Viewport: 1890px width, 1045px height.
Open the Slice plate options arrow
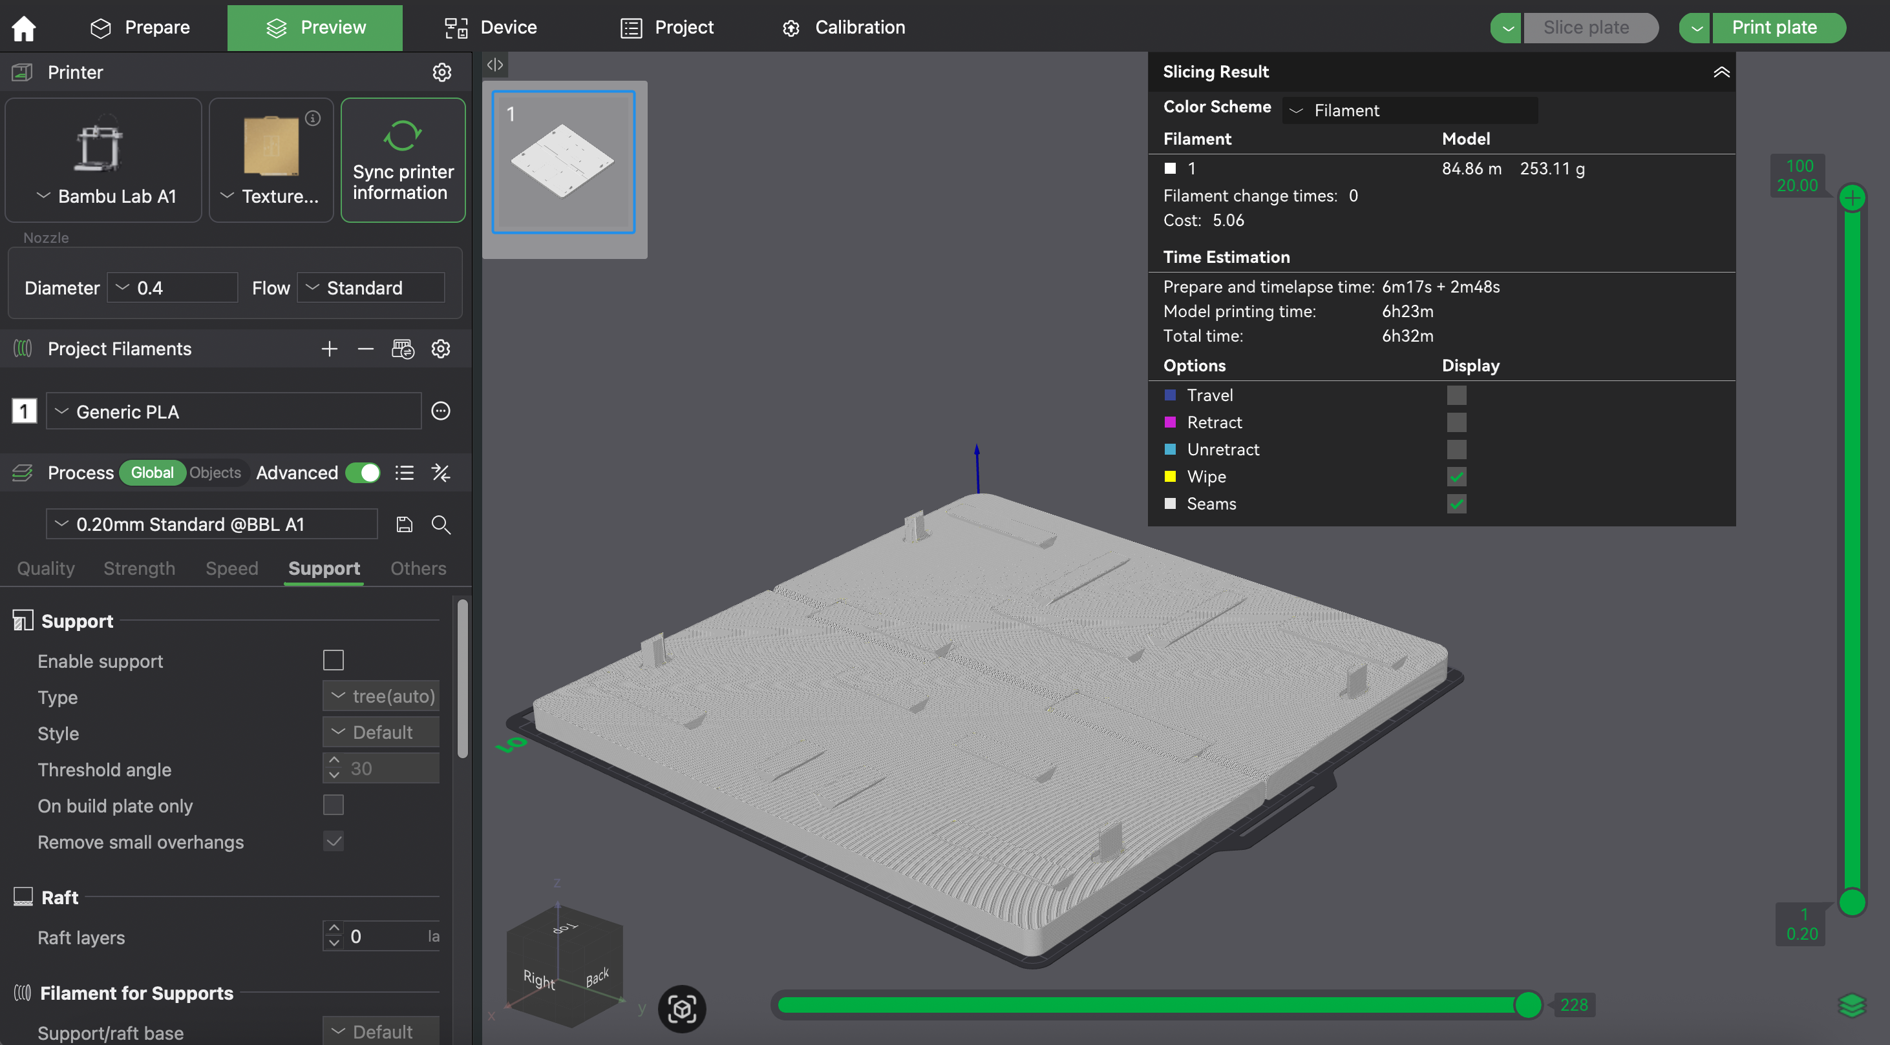click(1507, 28)
